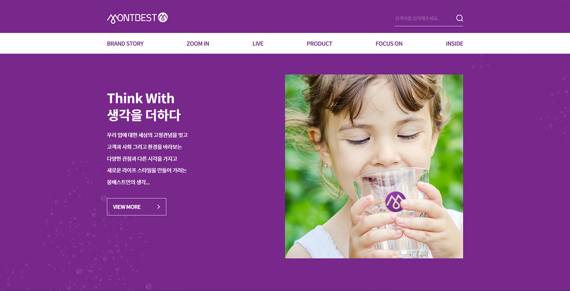
Task: Open the PRODUCT menu
Action: [320, 44]
